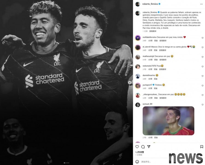
Task: Open roberto_firmino profile from header
Action: coord(150,4)
